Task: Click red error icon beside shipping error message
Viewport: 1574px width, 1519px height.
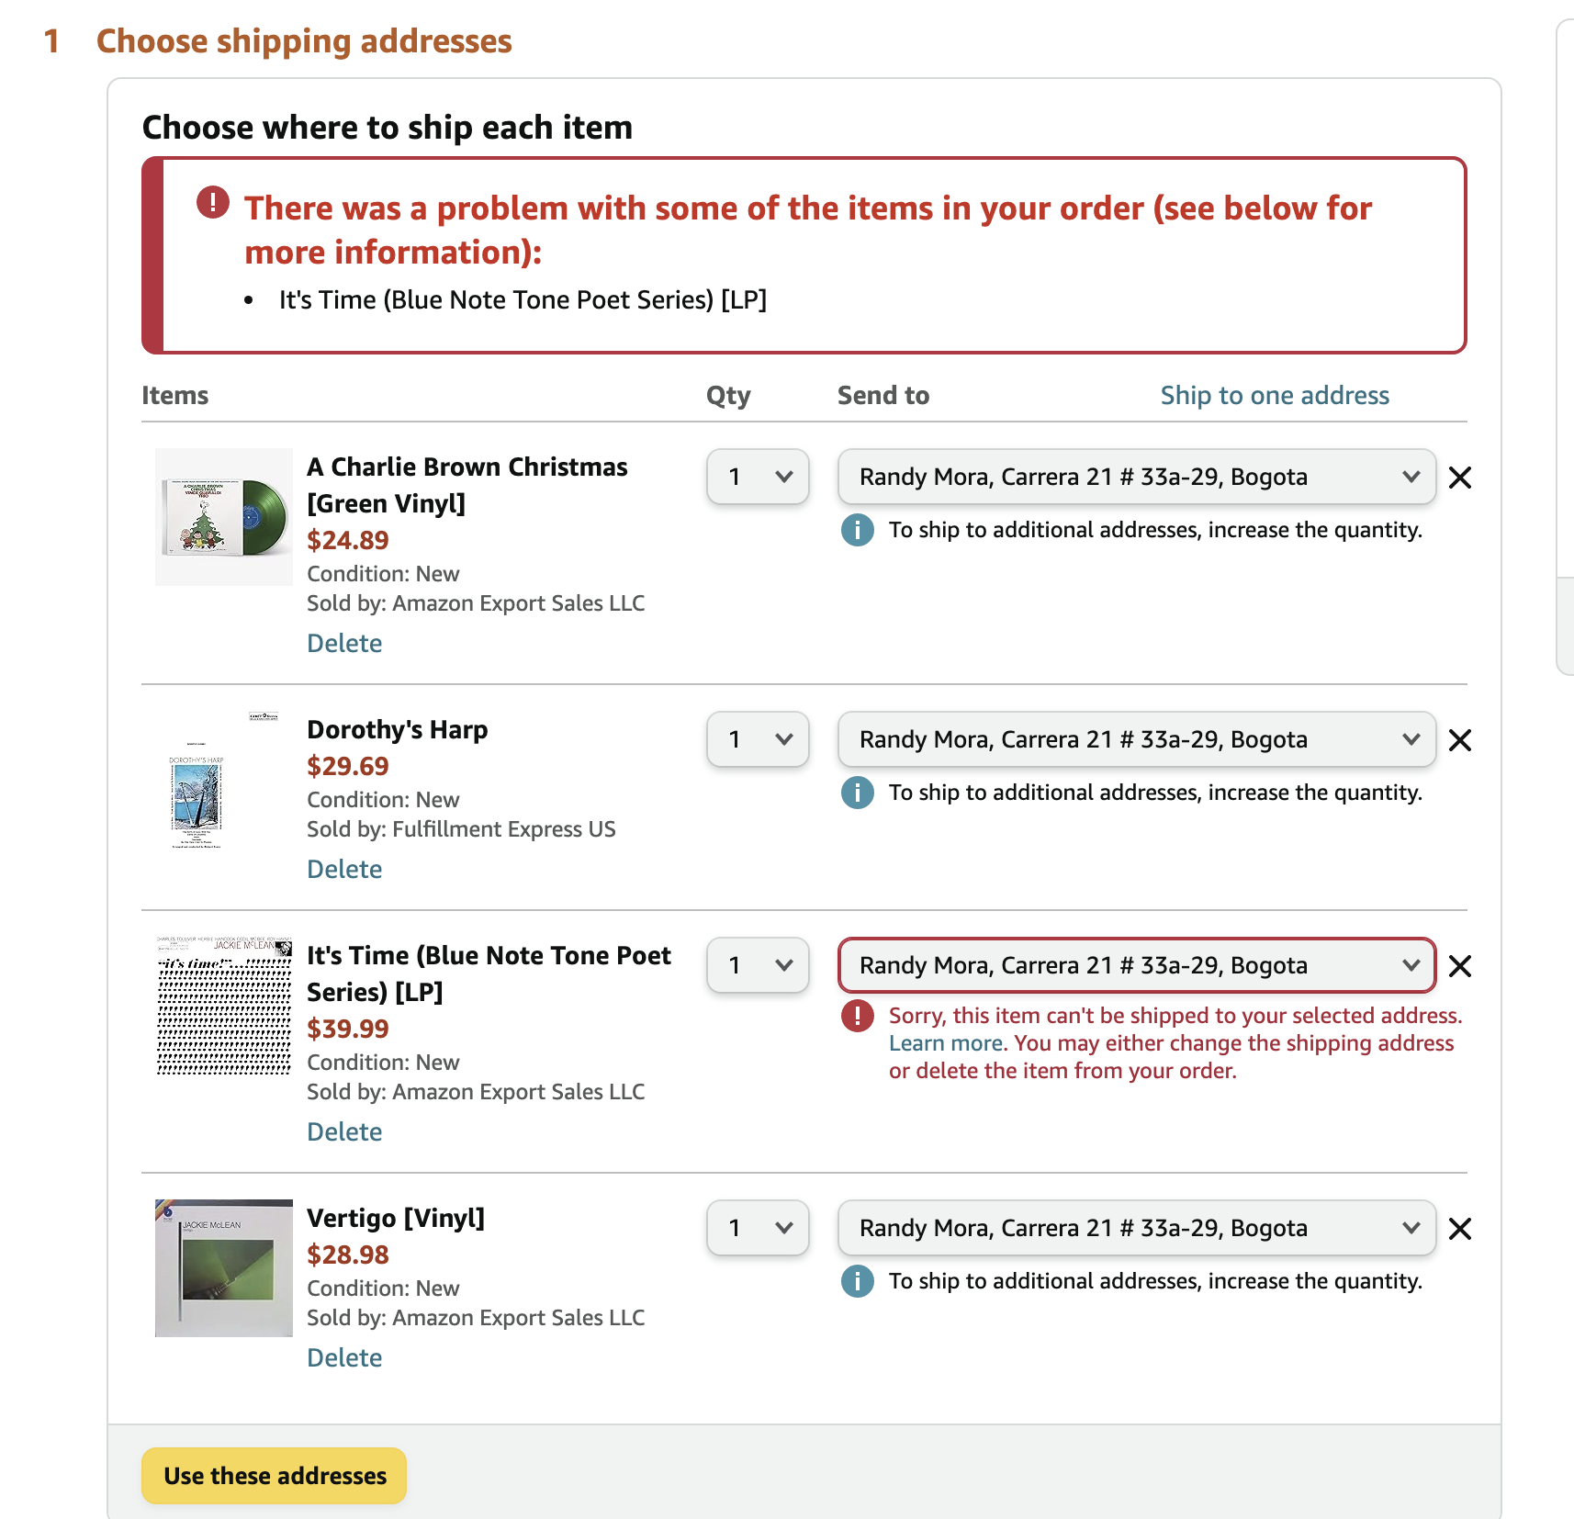Action: [858, 1016]
